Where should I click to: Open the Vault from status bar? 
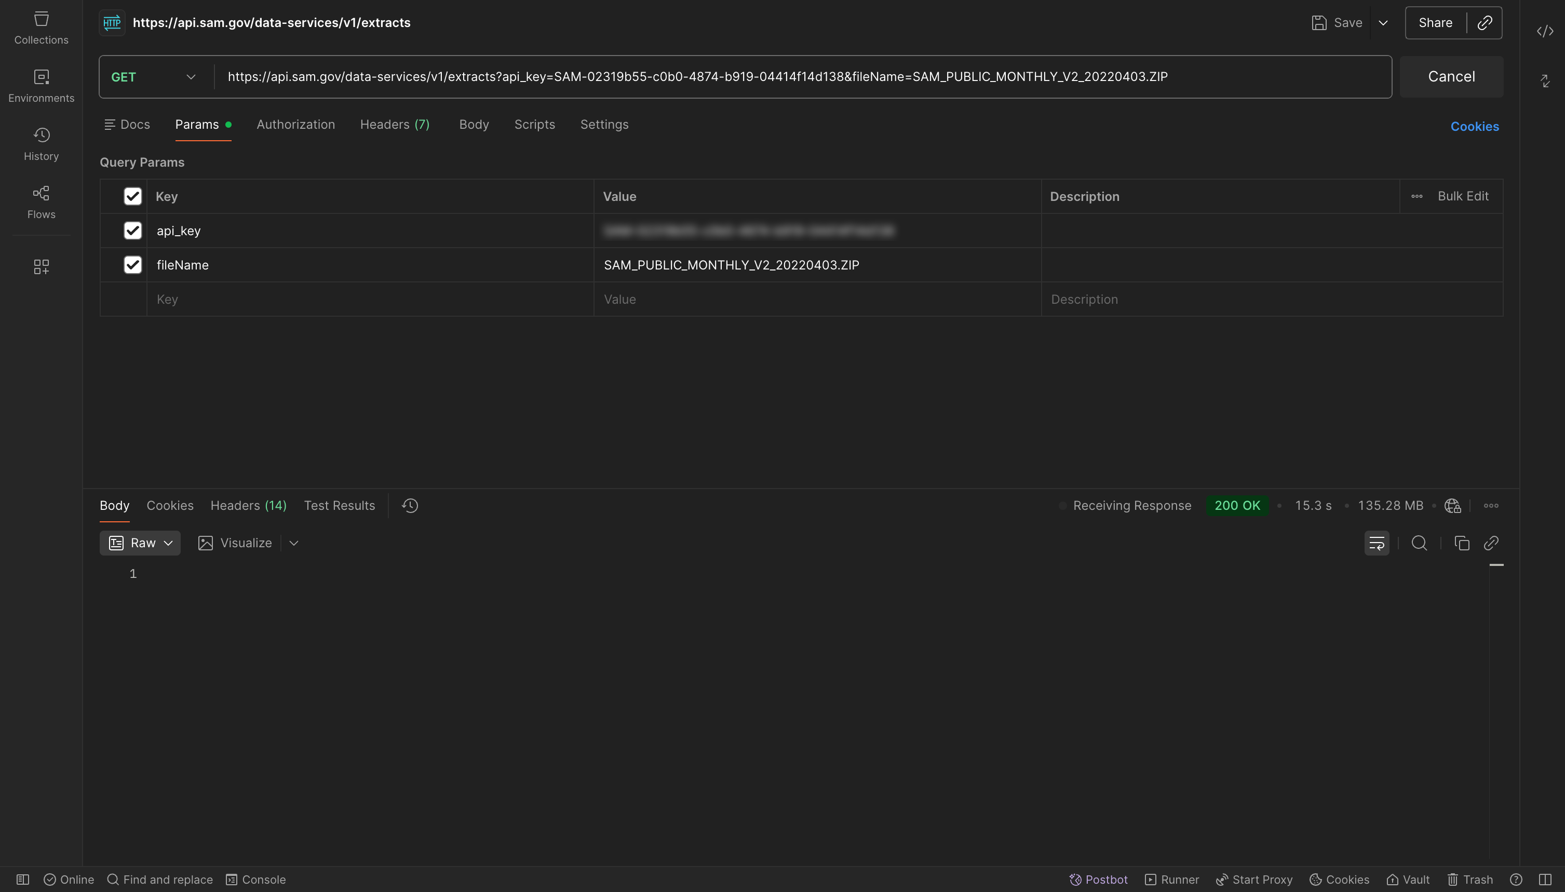[1408, 879]
